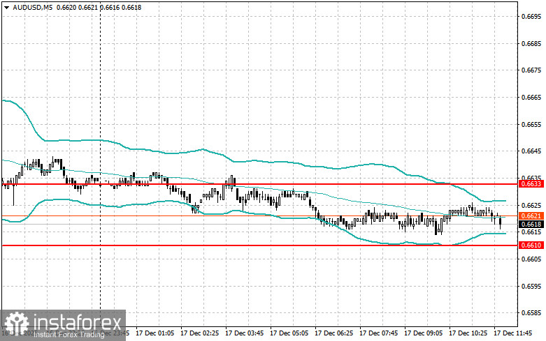This screenshot has width=546, height=341.
Task: Select the 0.6675 price scale value
Action: coord(531,70)
